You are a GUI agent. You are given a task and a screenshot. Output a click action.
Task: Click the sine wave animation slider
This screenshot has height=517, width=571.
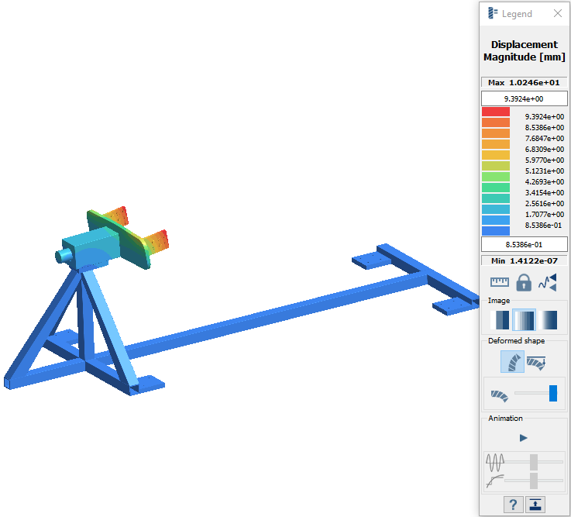click(534, 462)
